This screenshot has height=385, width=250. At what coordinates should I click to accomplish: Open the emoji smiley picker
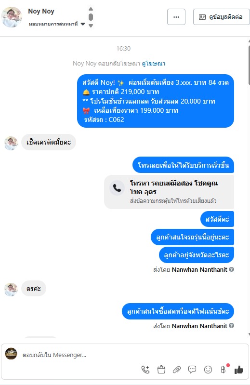[208, 370]
